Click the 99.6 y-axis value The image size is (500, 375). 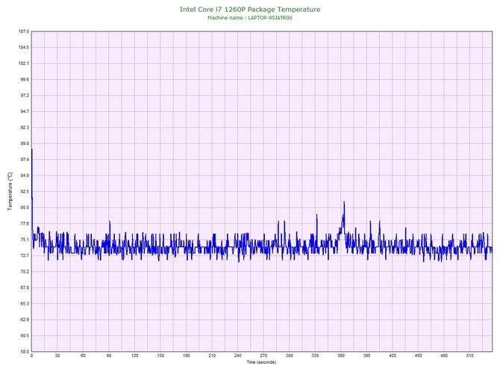pos(25,79)
